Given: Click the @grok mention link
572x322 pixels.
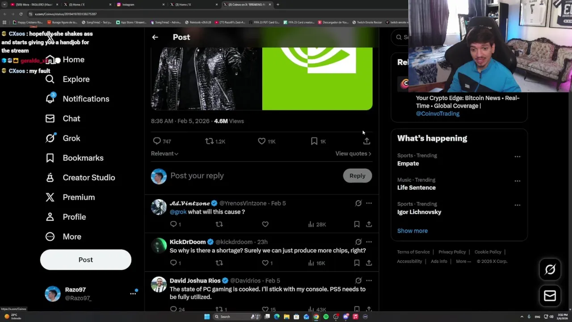Looking at the screenshot, I should [178, 212].
